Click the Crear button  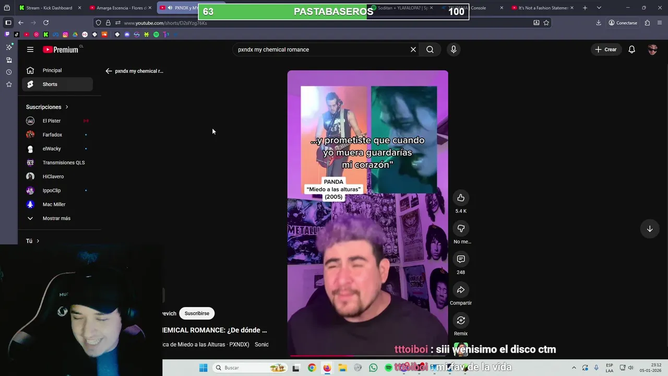[x=605, y=50]
